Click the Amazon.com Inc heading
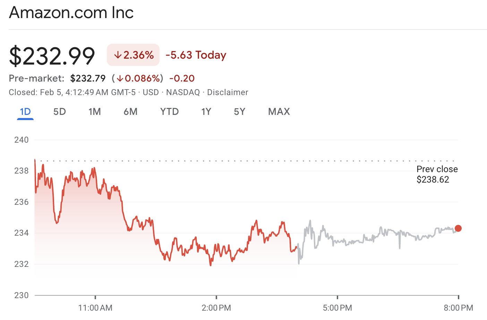 click(71, 13)
